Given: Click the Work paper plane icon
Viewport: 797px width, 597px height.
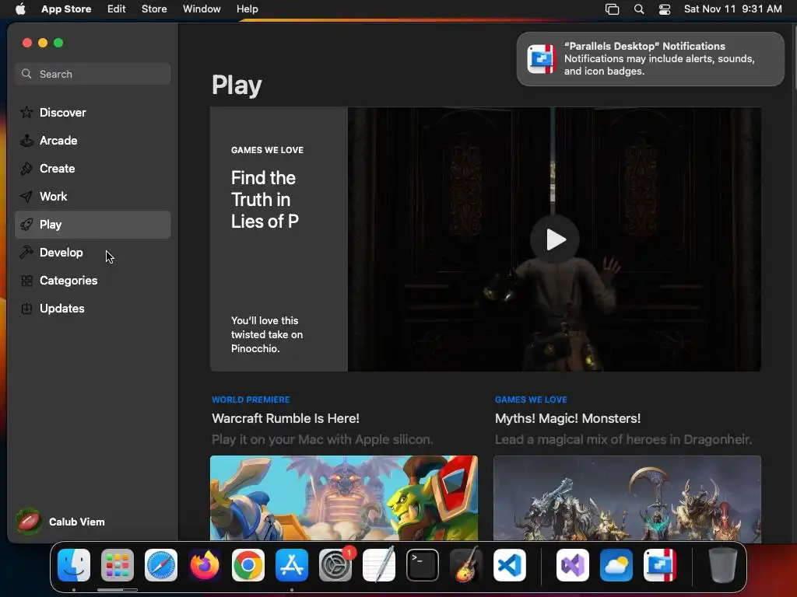Looking at the screenshot, I should pyautogui.click(x=26, y=197).
